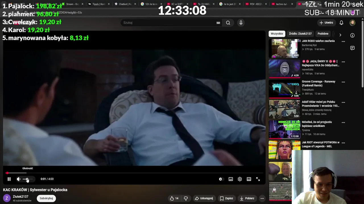Viewport: 364px width, 204px height.
Task: Open more actions menu below the video
Action: 262,198
